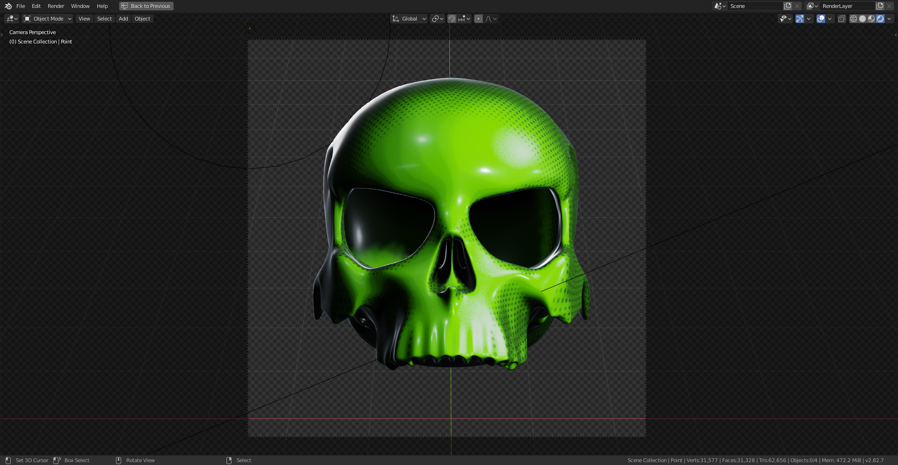Image resolution: width=898 pixels, height=465 pixels.
Task: Switch to Solid shading
Action: click(862, 19)
